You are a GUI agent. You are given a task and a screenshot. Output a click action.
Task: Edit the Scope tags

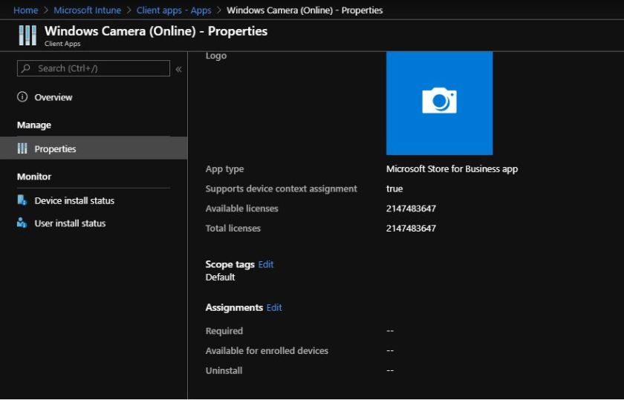pyautogui.click(x=266, y=264)
